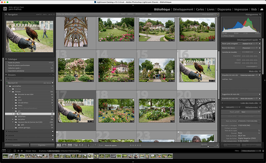Click the Rose folder icon
Screen dimensions: 266x163
click(x=16, y=114)
